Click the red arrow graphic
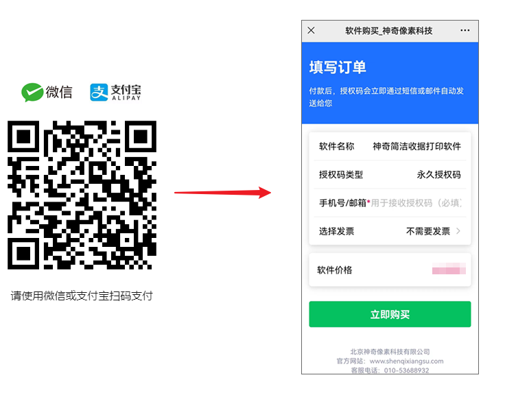Screen dimensions: 505x395 pyautogui.click(x=222, y=193)
